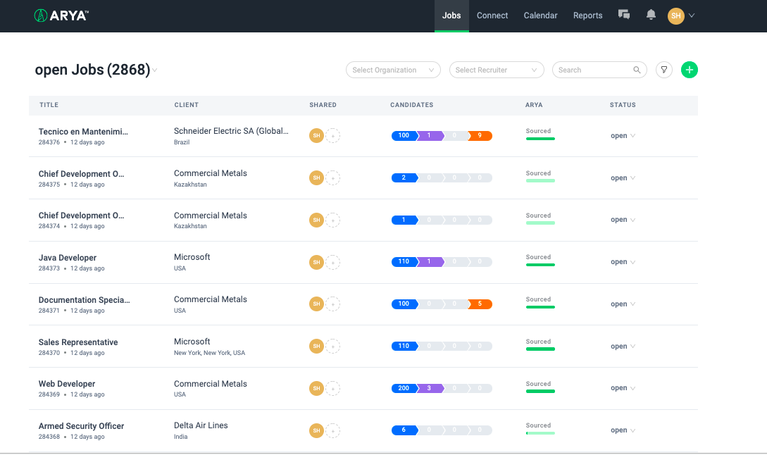Click SH avatar in Sales Representative row
The width and height of the screenshot is (767, 455).
pyautogui.click(x=316, y=346)
